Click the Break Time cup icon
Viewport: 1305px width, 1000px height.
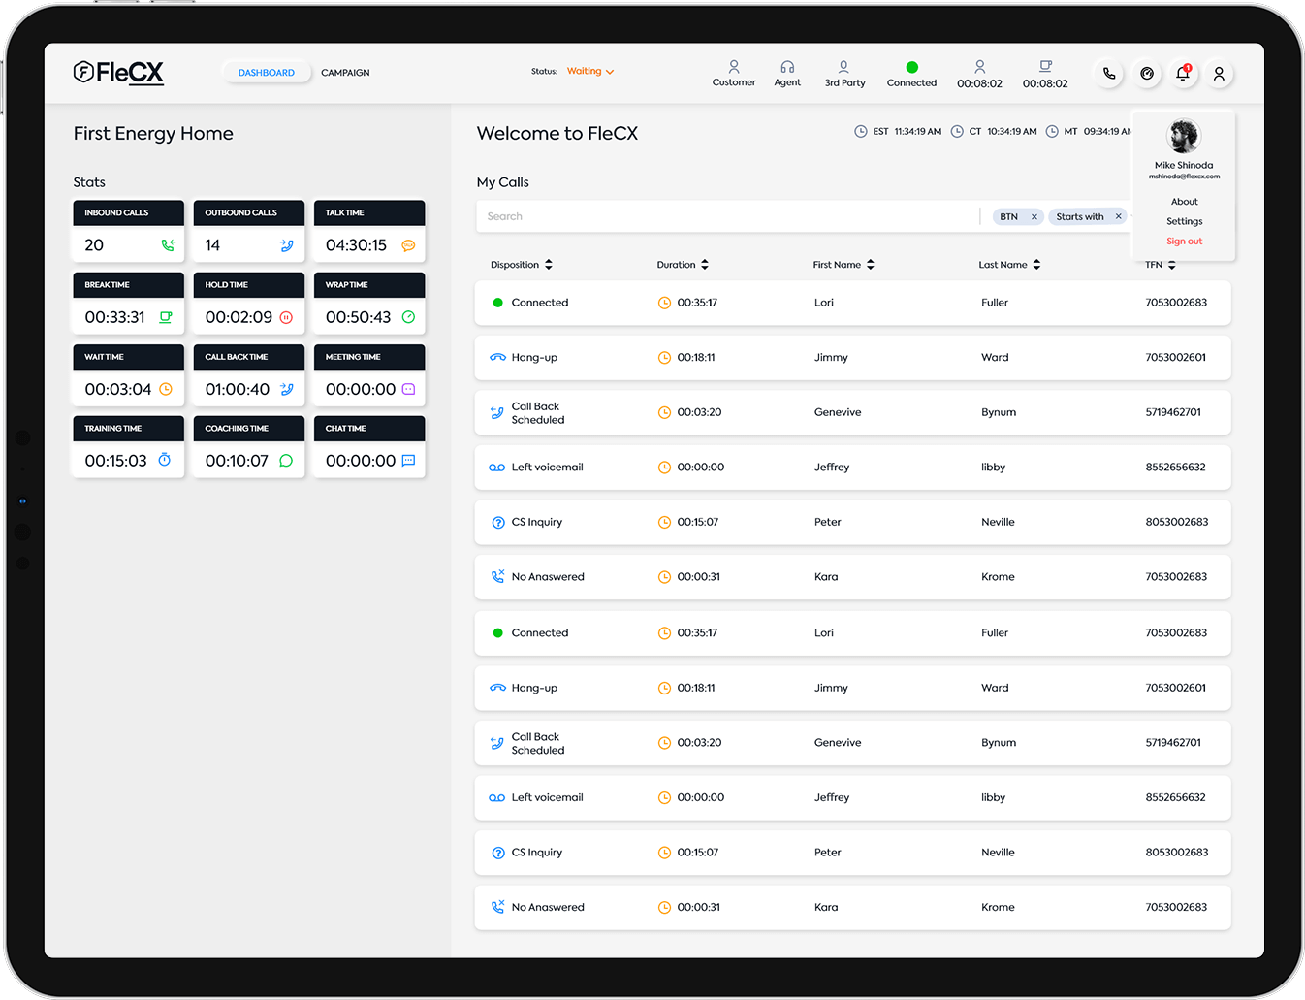[166, 317]
